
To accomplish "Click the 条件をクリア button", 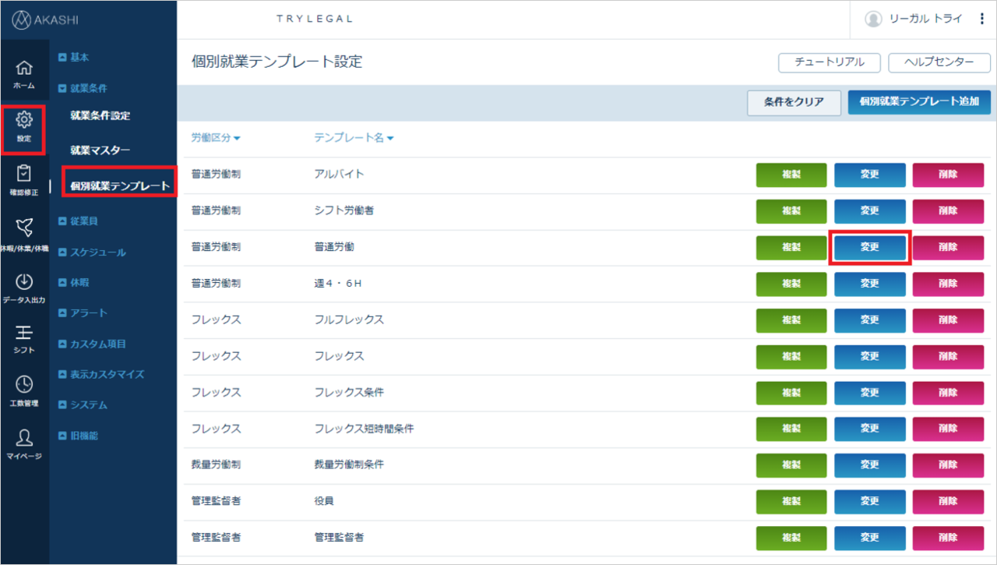I will (x=794, y=102).
